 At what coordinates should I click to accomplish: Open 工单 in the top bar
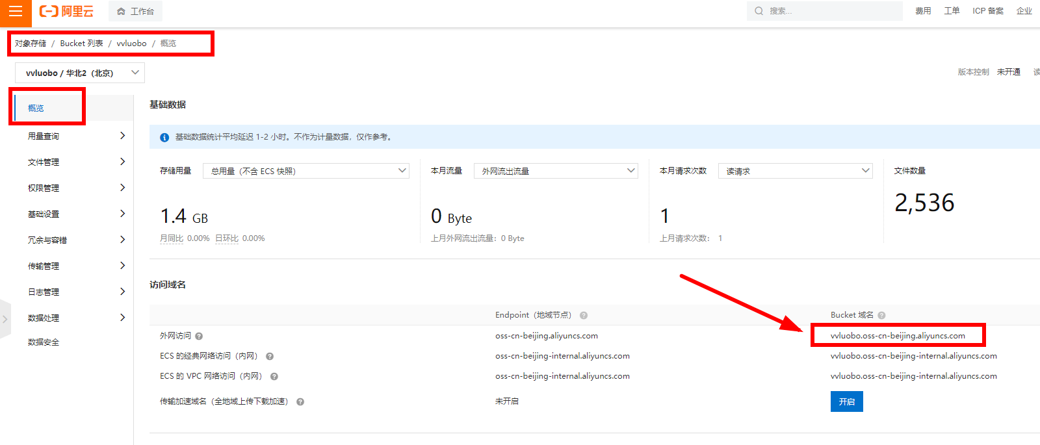click(952, 11)
